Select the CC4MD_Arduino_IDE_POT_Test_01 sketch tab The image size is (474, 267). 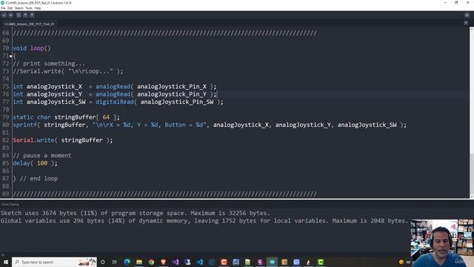30,24
